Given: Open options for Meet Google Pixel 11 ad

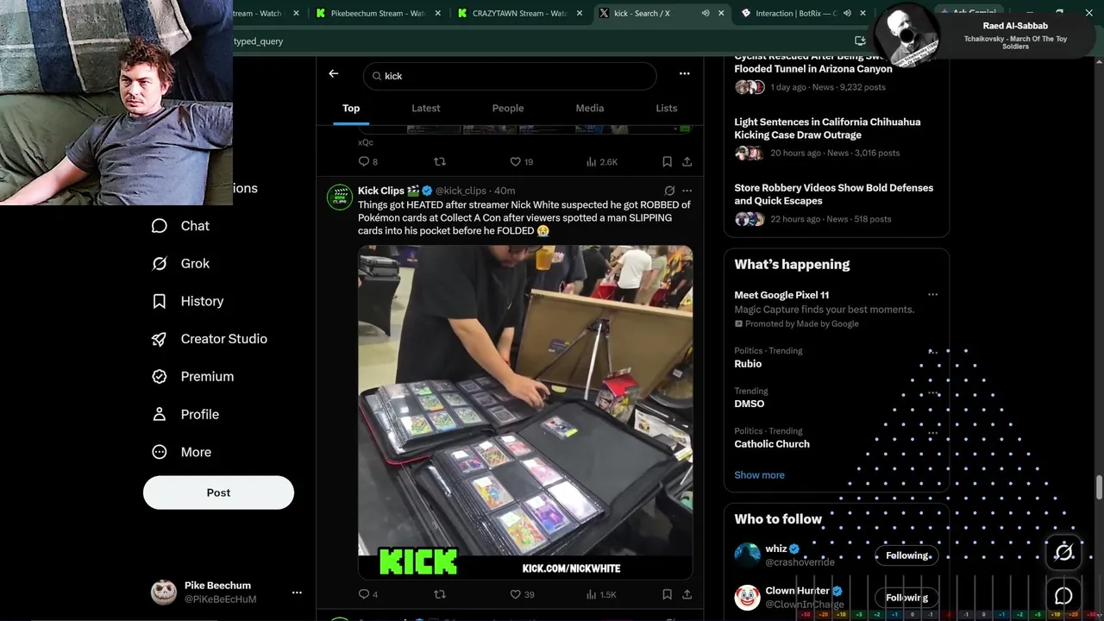Looking at the screenshot, I should click(x=932, y=295).
